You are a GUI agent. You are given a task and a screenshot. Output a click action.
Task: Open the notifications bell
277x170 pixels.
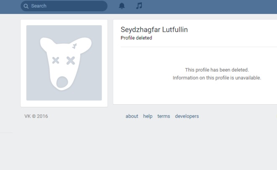122,6
